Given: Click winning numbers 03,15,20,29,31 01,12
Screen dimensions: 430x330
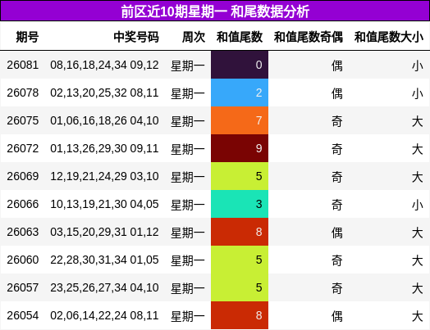Looking at the screenshot, I should (x=104, y=232).
